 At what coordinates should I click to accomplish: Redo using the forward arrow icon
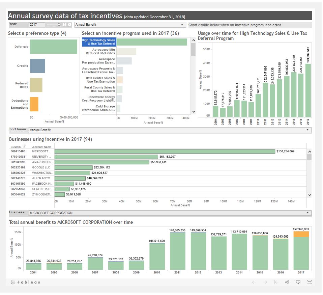[x=265, y=282]
